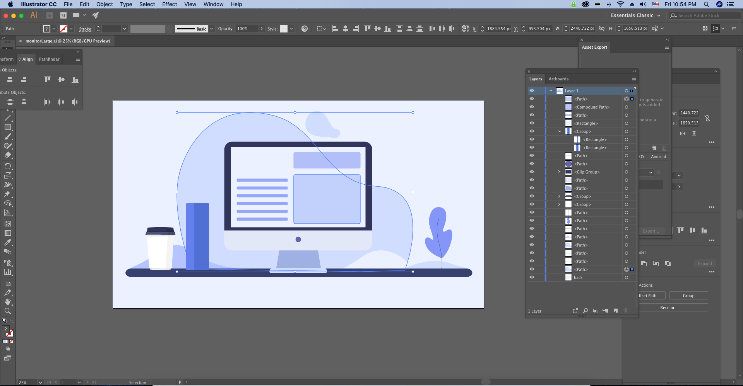The width and height of the screenshot is (743, 386).
Task: Select the Rectangle tool
Action: click(x=8, y=127)
